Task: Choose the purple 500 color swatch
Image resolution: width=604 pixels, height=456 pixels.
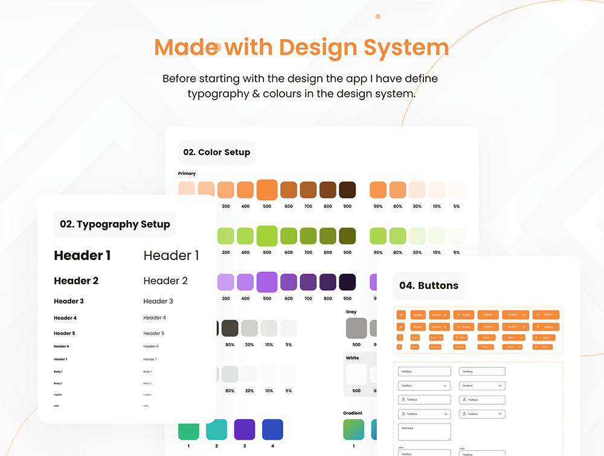Action: click(267, 282)
